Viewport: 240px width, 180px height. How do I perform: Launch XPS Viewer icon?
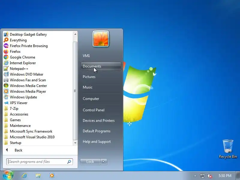click(6, 103)
